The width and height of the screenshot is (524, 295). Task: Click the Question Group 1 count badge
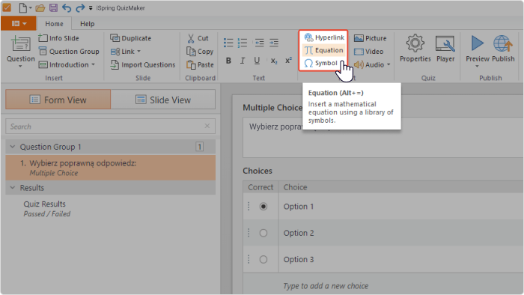click(x=200, y=147)
